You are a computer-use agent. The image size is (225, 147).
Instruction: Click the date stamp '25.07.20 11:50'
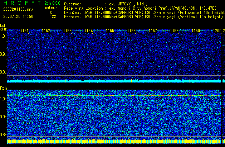pyautogui.click(x=18, y=16)
